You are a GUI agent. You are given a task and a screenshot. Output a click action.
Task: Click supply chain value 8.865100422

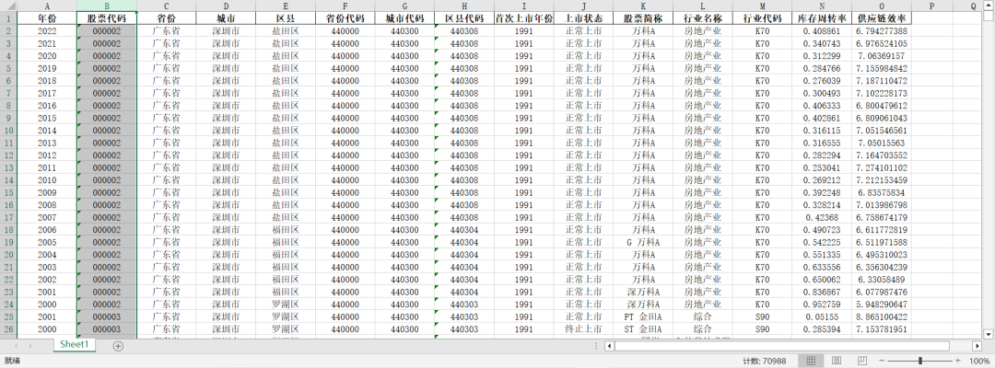(882, 316)
